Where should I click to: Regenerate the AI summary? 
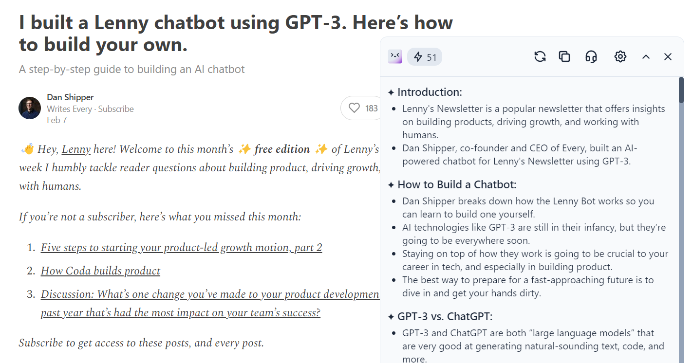point(540,56)
